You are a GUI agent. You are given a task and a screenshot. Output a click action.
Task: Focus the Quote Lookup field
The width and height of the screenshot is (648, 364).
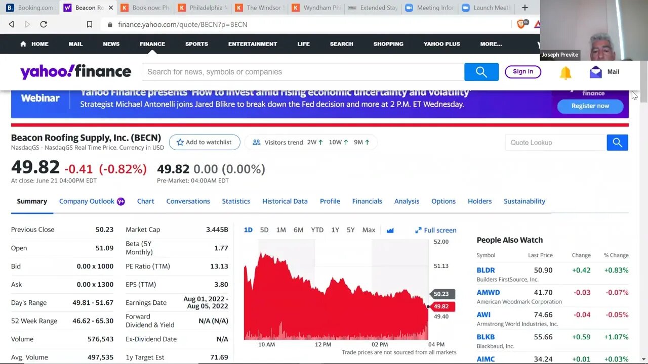pyautogui.click(x=556, y=143)
